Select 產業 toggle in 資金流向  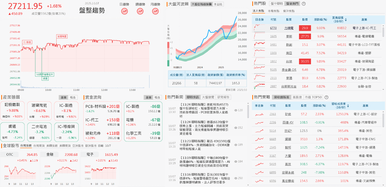[148, 97]
